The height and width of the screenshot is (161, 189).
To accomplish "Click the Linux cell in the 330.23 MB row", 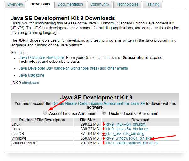I will 42,129.
